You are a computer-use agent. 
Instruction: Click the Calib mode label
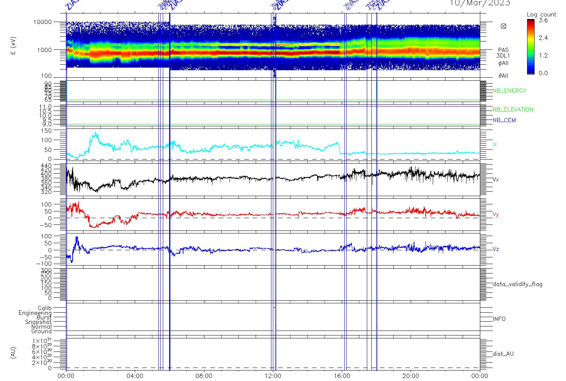pyautogui.click(x=45, y=308)
